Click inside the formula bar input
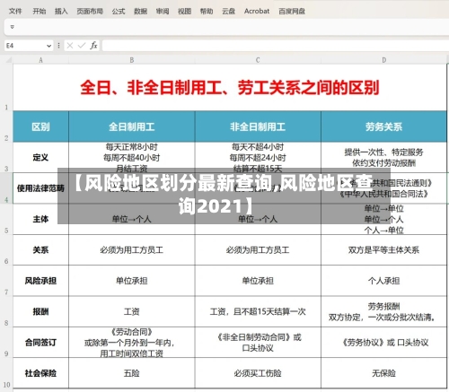The height and width of the screenshot is (392, 449). 276,46
